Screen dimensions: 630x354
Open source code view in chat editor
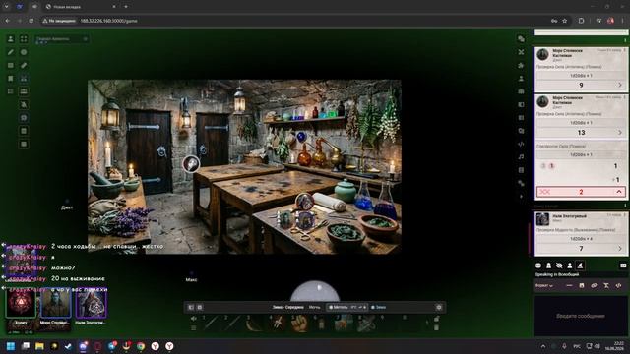619,285
